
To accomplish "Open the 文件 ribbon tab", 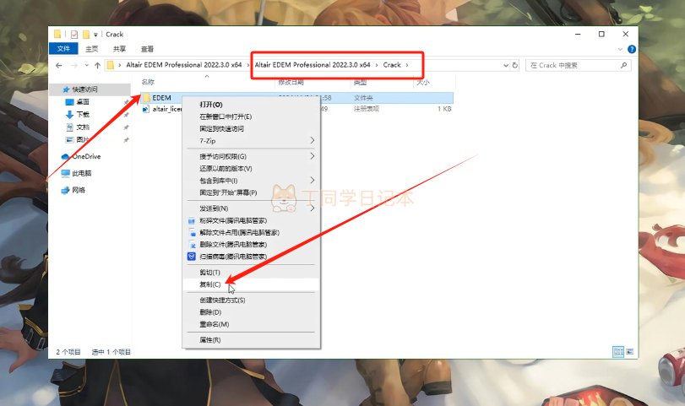I will (x=63, y=48).
